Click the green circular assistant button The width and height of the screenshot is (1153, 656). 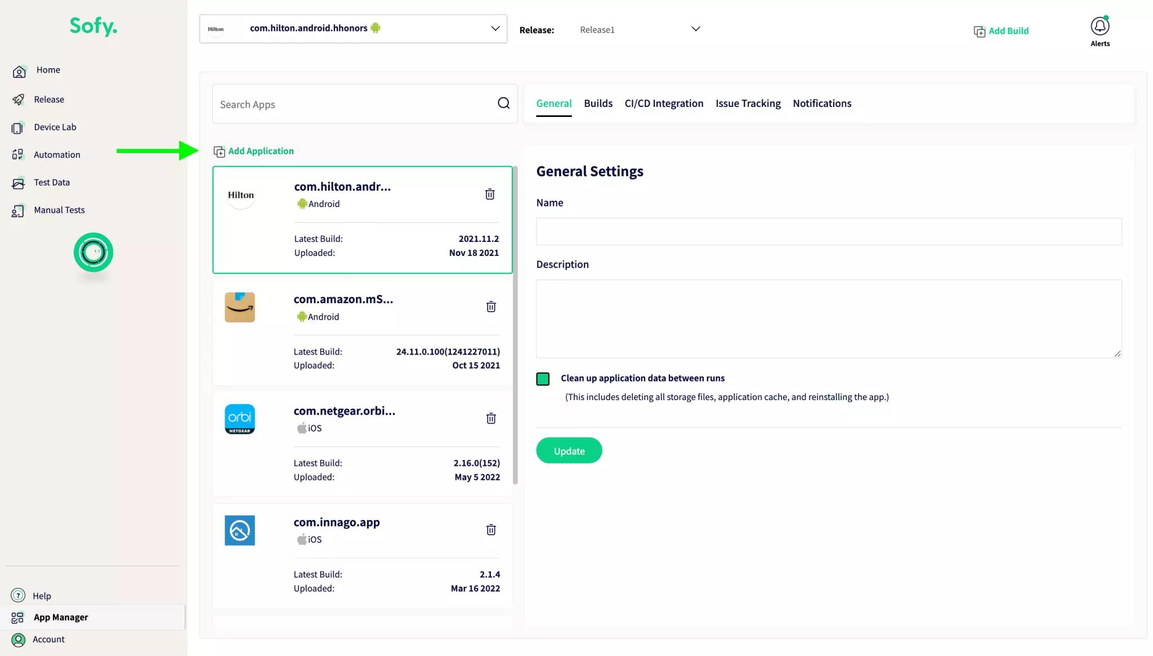point(93,252)
